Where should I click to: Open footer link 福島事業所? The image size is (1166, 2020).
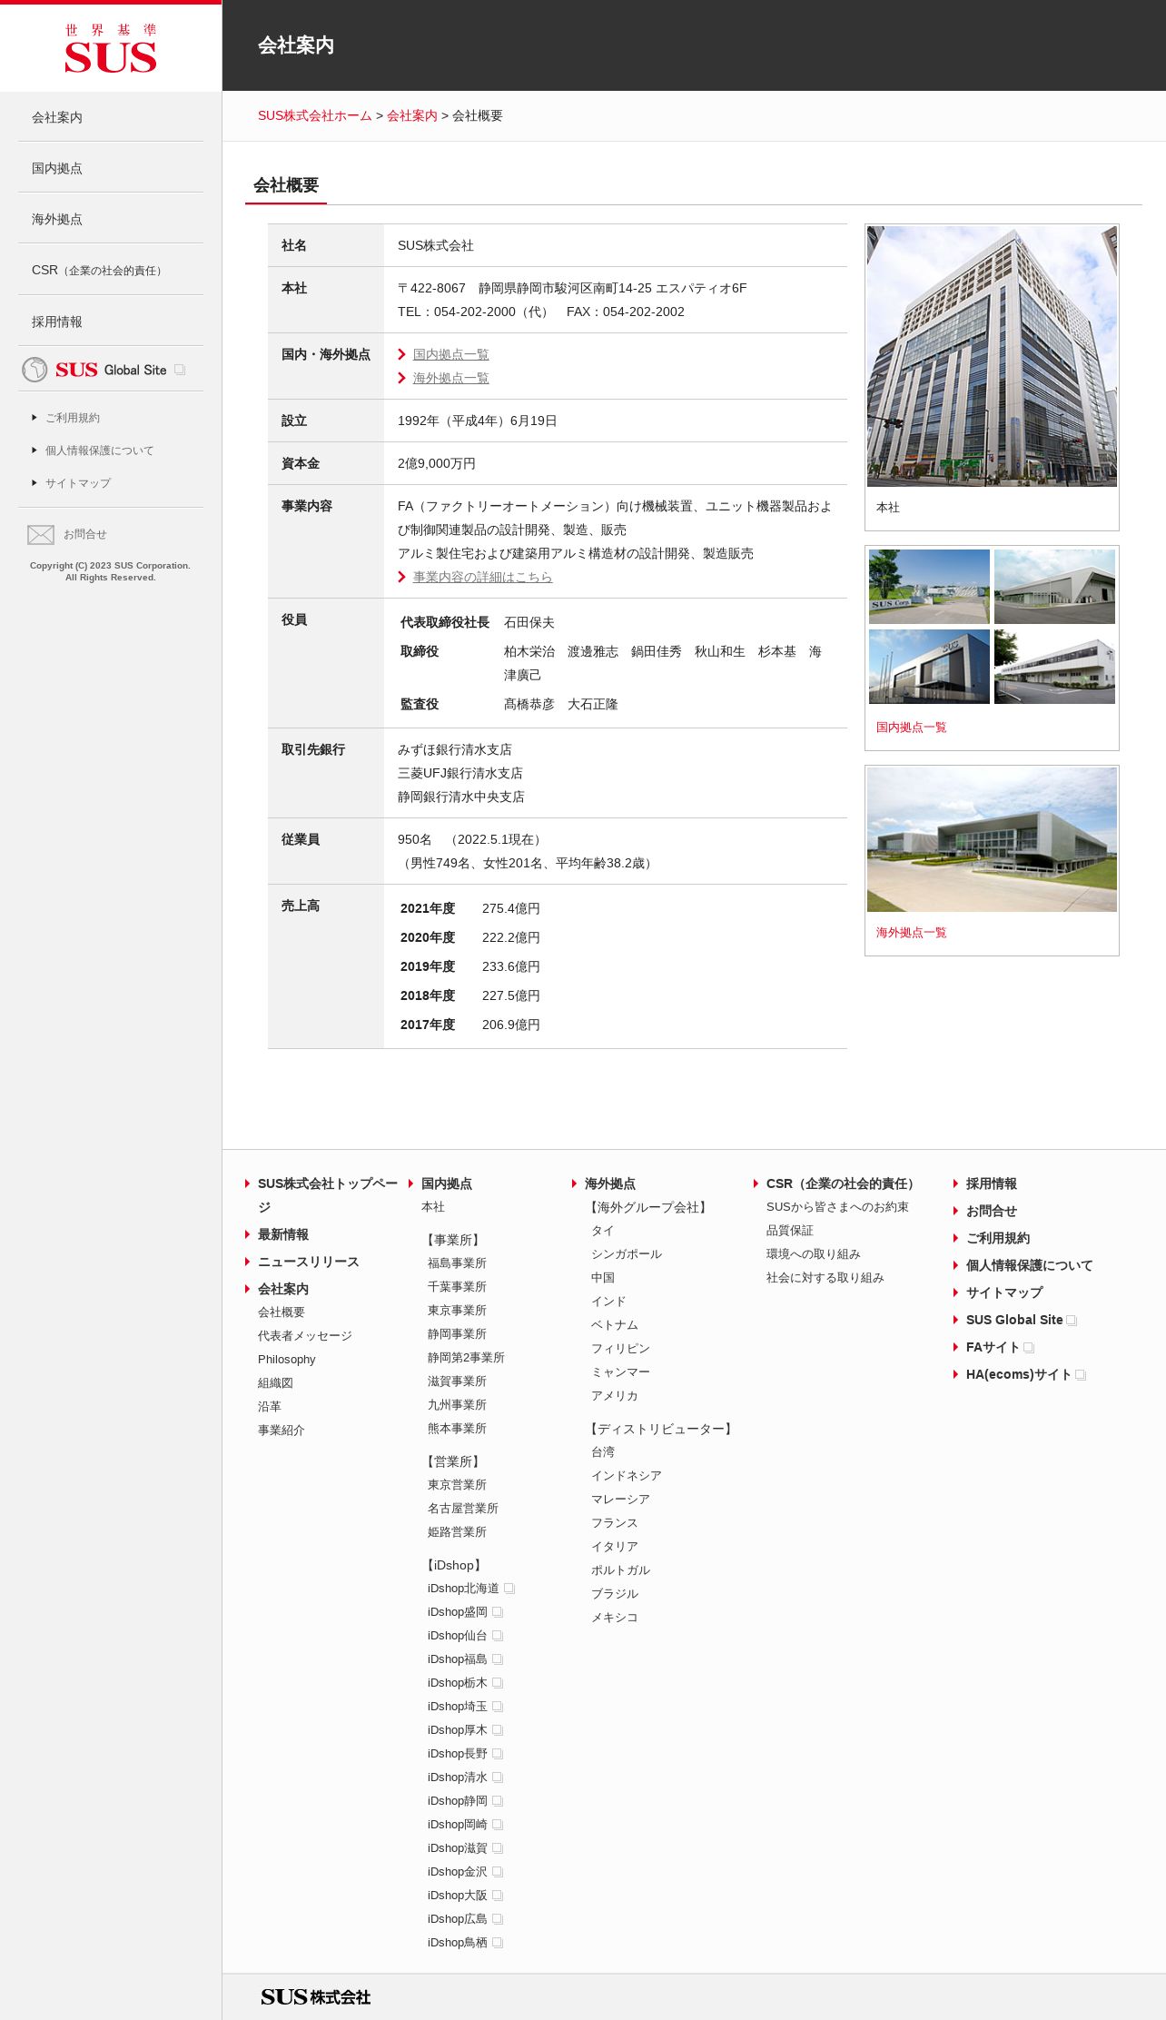(x=457, y=1263)
